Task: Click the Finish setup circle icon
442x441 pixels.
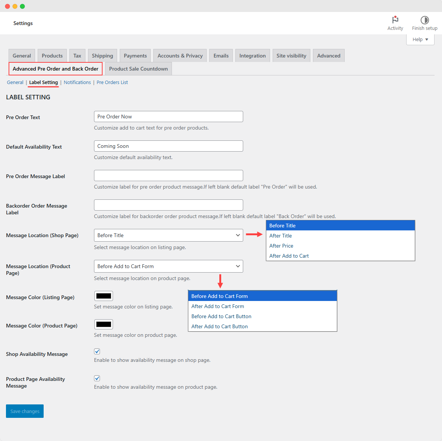Action: pyautogui.click(x=424, y=20)
